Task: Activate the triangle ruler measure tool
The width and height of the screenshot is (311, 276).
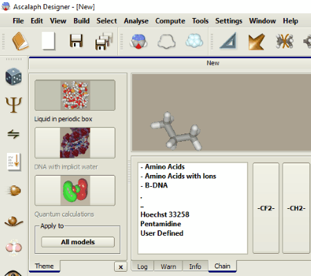Action: [x=229, y=41]
